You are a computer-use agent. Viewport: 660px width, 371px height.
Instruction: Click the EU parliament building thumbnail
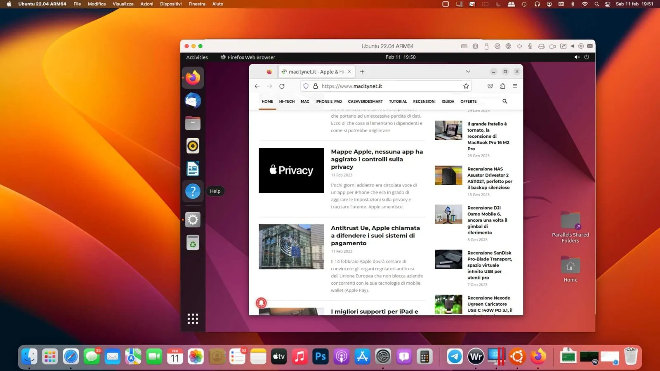291,247
